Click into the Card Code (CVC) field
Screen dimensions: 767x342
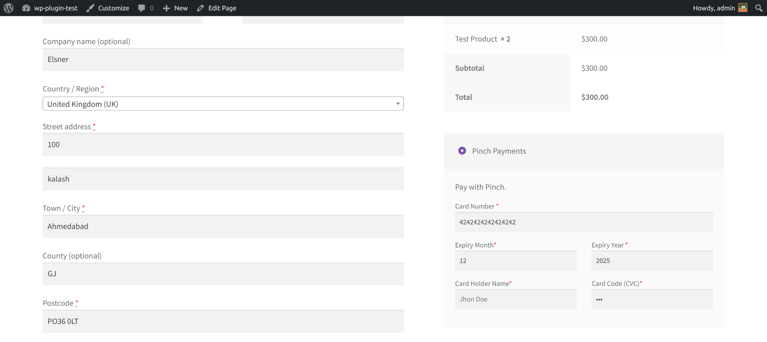(652, 299)
